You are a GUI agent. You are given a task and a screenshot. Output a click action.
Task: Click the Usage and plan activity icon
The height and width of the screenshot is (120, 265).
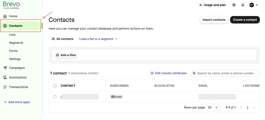click(x=201, y=5)
